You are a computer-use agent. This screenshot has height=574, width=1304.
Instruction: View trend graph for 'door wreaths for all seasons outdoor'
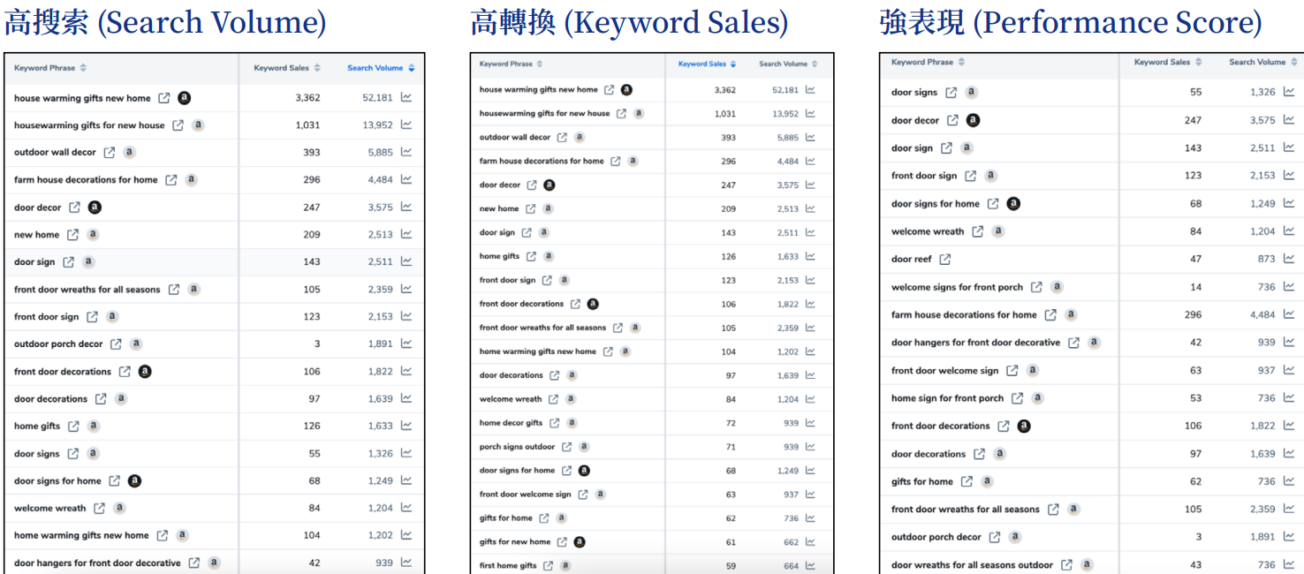pyautogui.click(x=1289, y=565)
